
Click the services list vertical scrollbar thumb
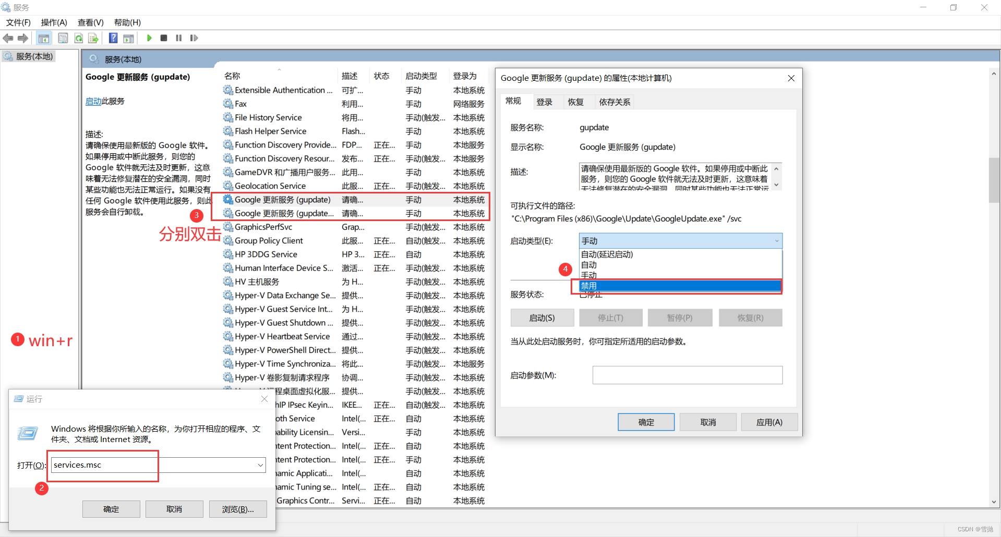[994, 179]
